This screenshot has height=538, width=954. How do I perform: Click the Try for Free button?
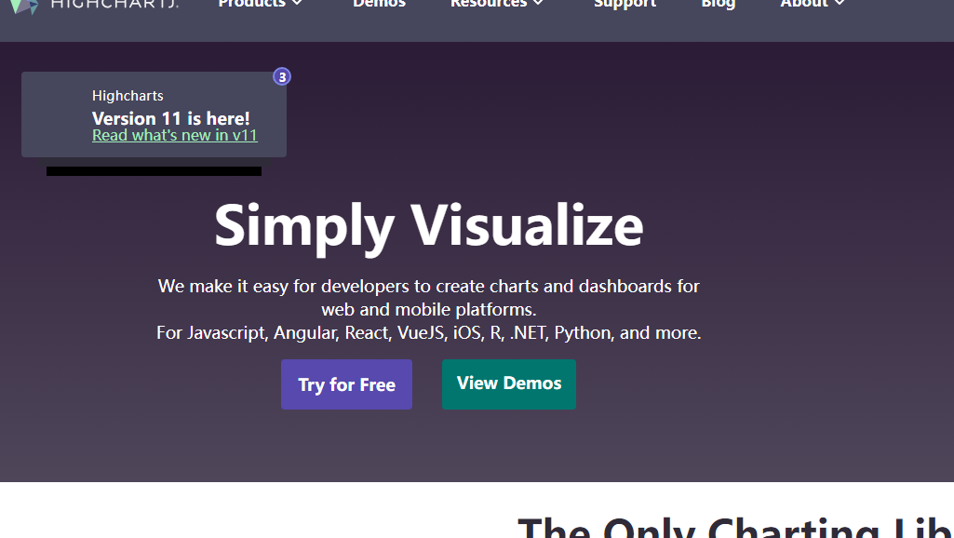pos(347,384)
